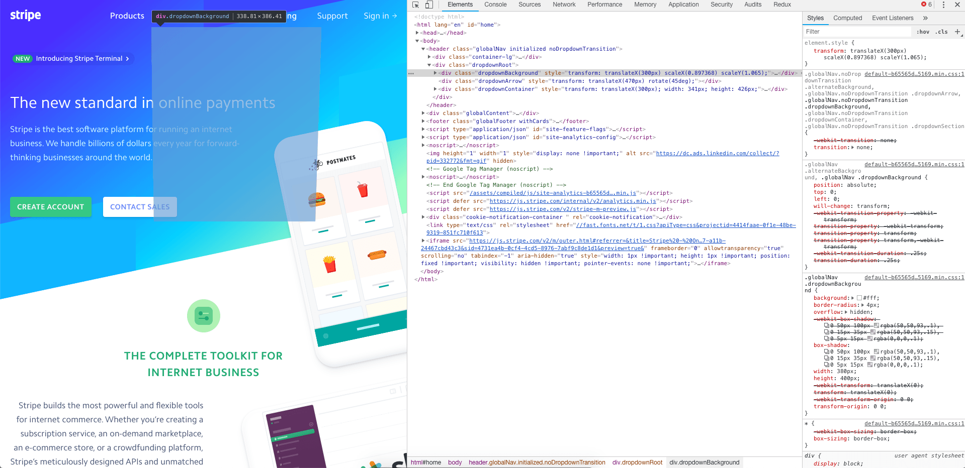Open the Application tab
Viewport: 965px width, 468px height.
click(x=683, y=5)
